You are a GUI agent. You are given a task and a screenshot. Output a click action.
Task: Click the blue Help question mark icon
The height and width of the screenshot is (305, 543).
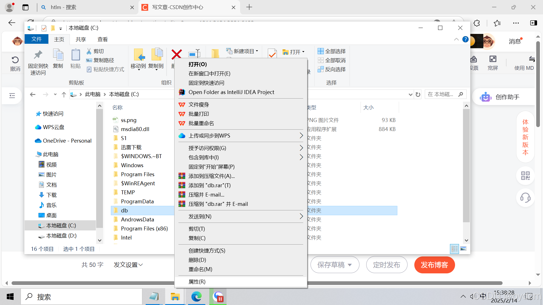[465, 40]
